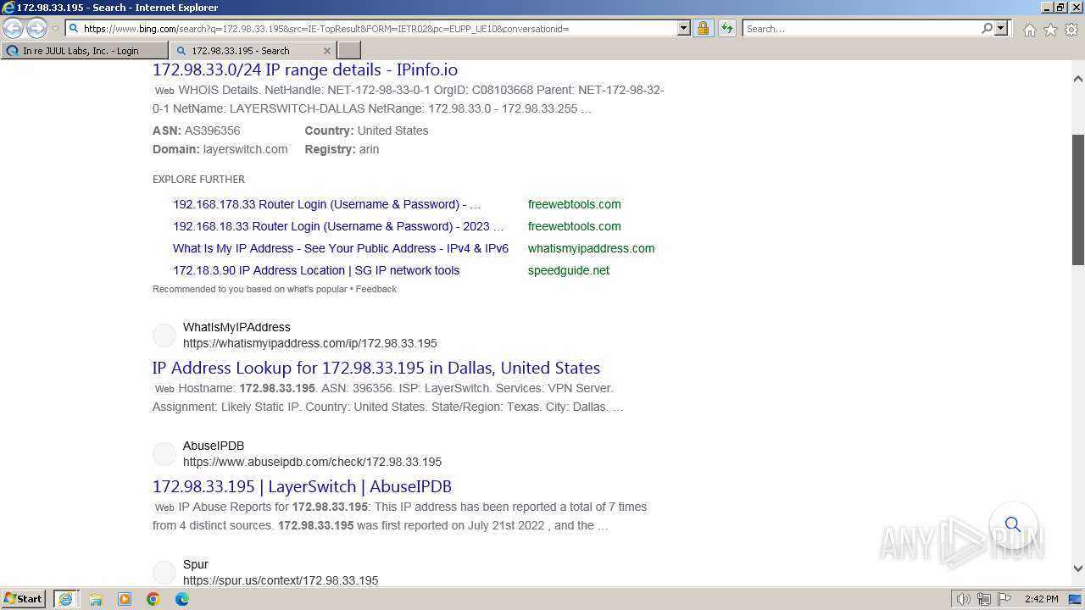Viewport: 1085px width, 610px height.
Task: Click the network tray icon
Action: click(x=984, y=599)
